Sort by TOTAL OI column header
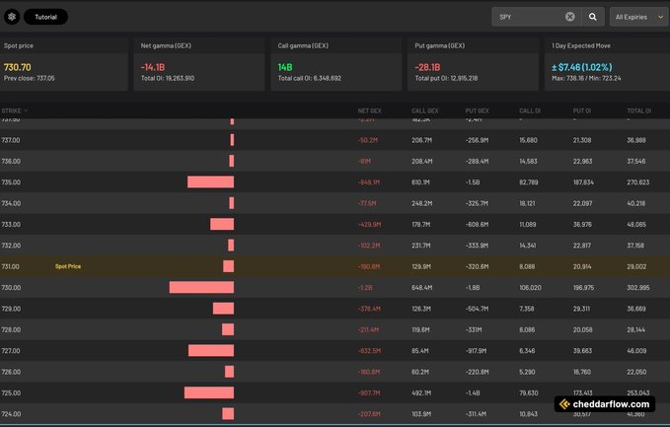This screenshot has height=427, width=670. (x=639, y=110)
